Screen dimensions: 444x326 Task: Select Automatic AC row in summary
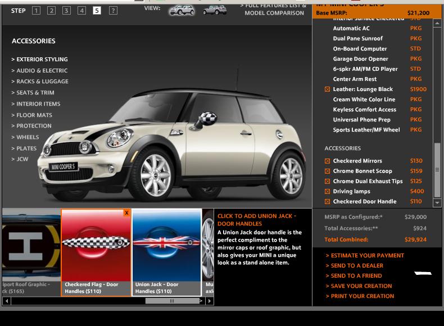click(x=377, y=28)
